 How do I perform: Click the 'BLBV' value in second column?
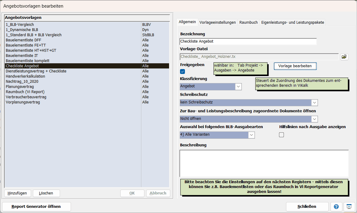pos(147,25)
